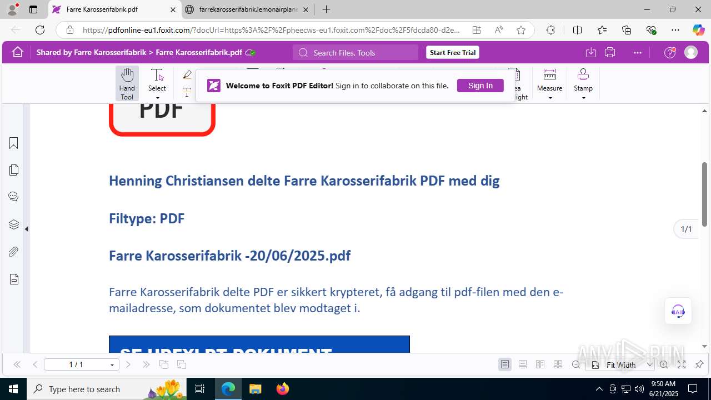Open the more options ellipsis in Foxit header
The image size is (711, 400).
click(638, 52)
